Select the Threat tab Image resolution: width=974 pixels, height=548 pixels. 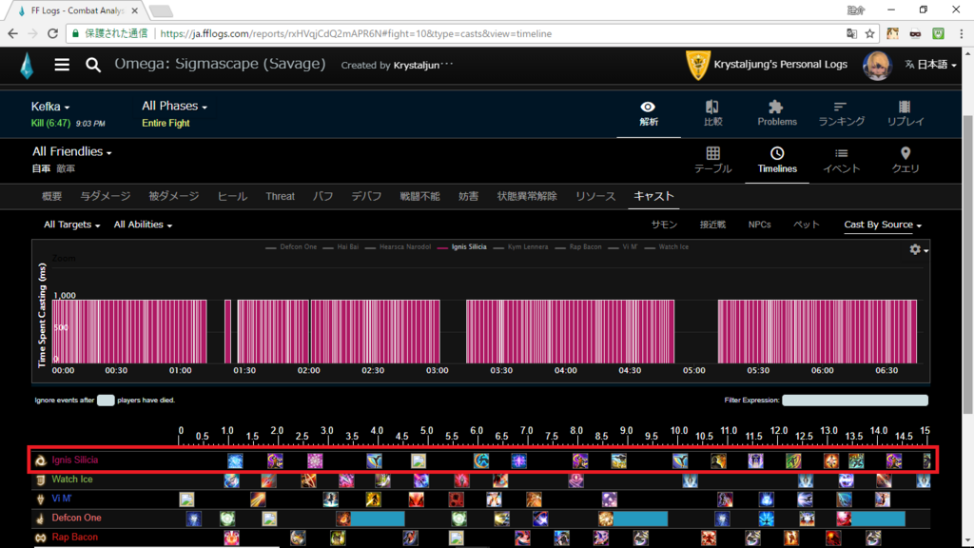[281, 196]
